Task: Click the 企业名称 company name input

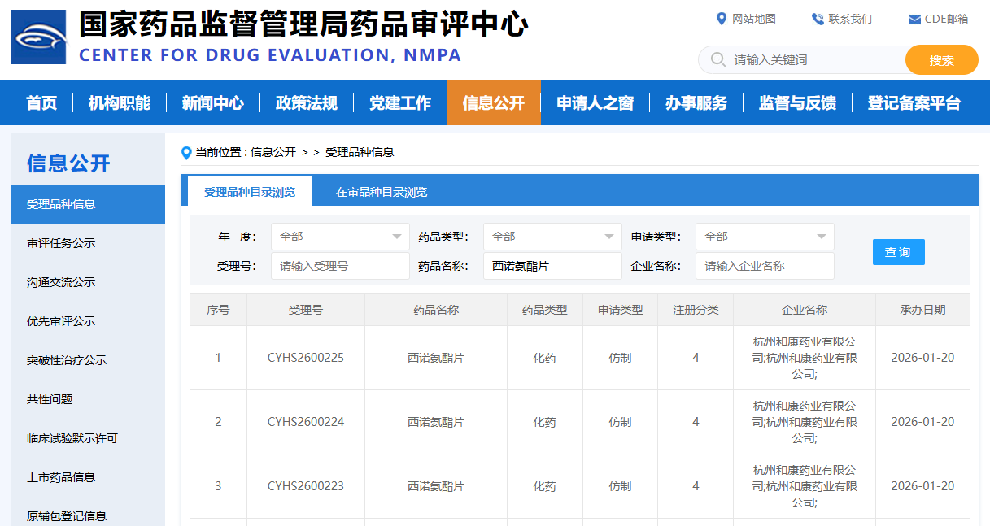Action: (x=765, y=266)
